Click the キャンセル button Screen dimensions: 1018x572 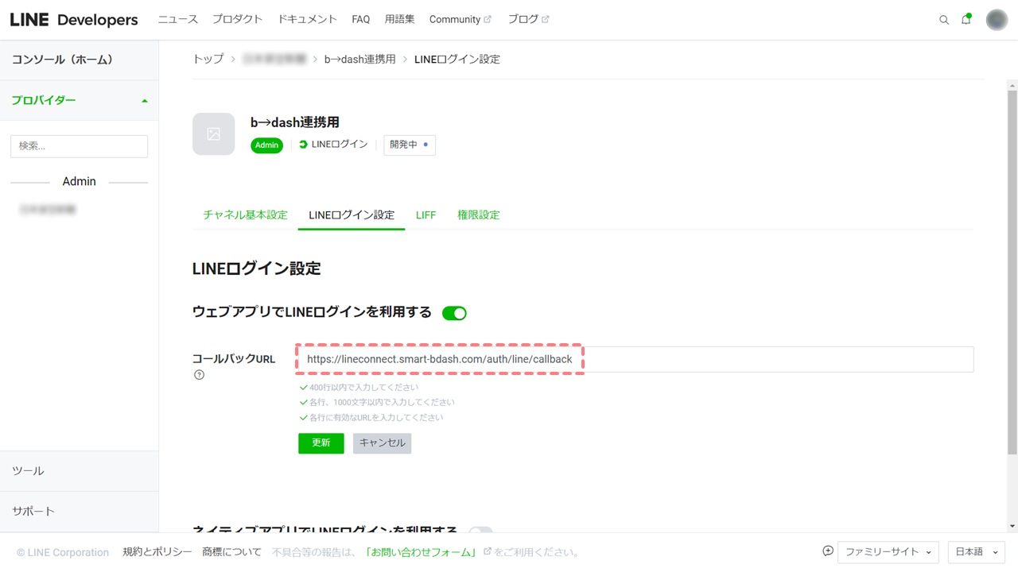point(383,443)
